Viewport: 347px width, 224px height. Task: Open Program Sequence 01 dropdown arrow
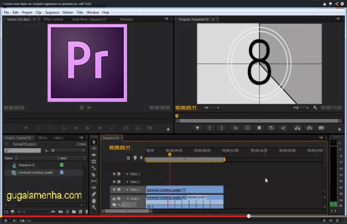tap(213, 19)
